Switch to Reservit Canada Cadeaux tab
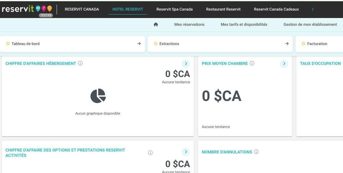Viewport: 343px width, 173px height. [x=276, y=9]
